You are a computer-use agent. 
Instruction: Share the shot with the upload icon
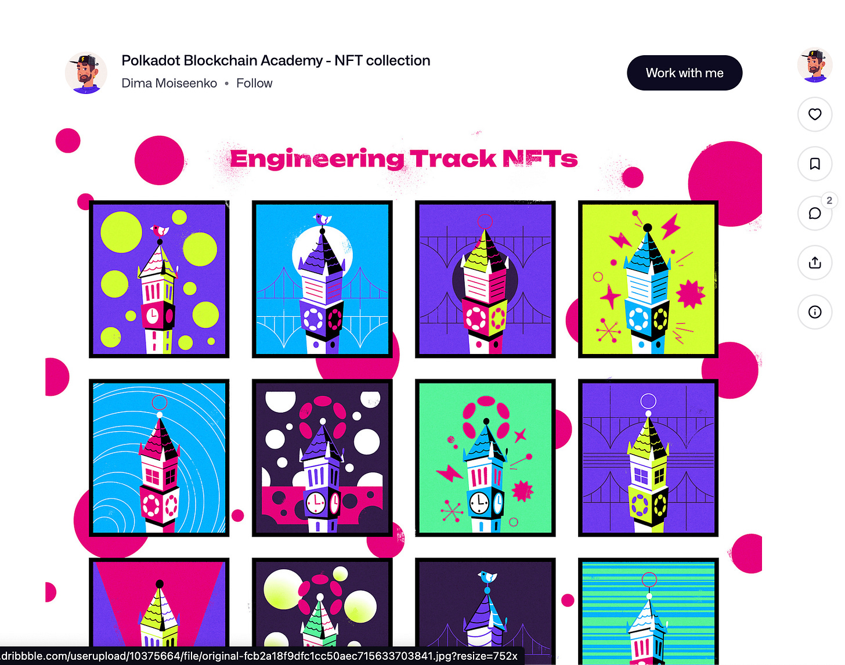[815, 263]
